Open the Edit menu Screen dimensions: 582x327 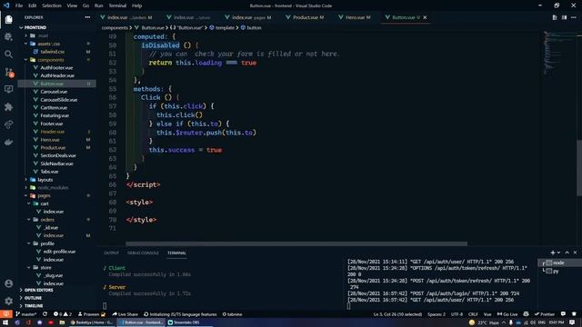pos(33,5)
